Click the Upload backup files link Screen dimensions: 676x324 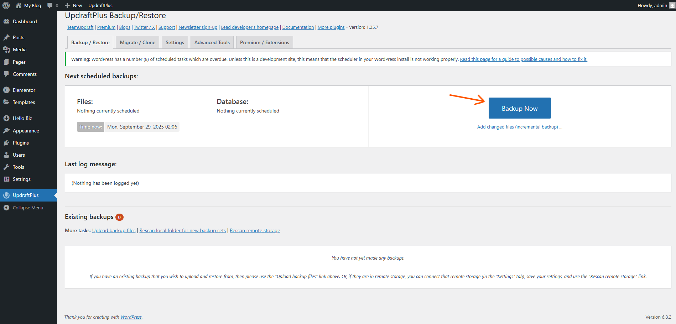coord(114,231)
